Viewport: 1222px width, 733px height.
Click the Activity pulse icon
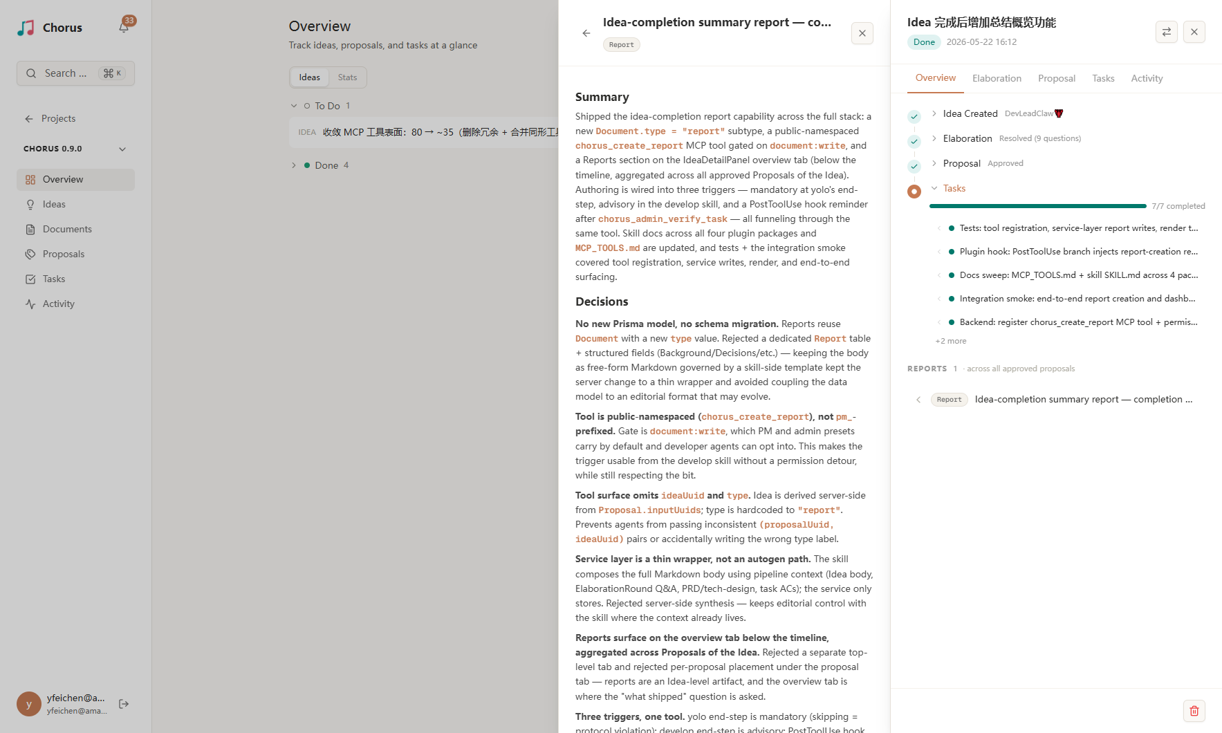tap(30, 304)
